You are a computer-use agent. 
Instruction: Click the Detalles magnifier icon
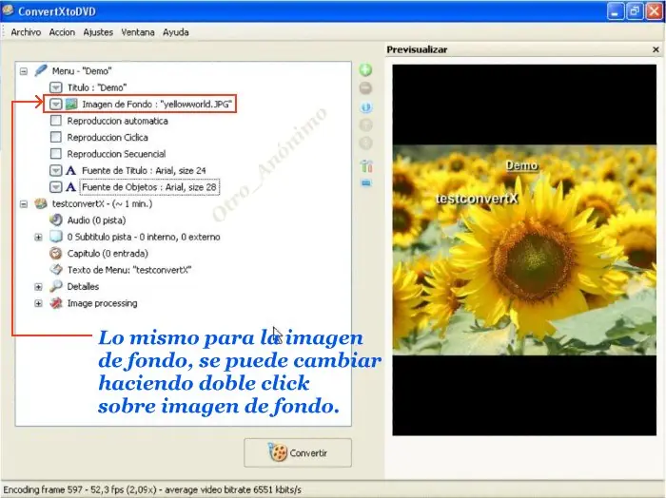pos(56,286)
